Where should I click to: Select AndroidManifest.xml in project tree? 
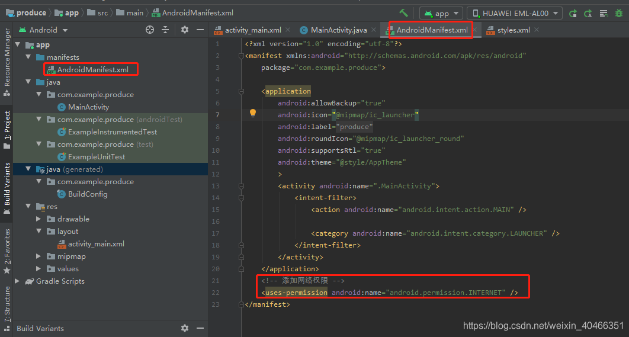point(92,69)
